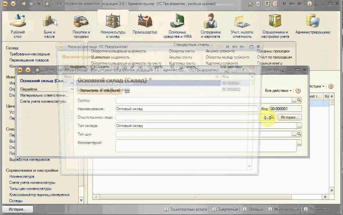
Task: Click the ellipsis selector in the Тип склада field
Action: [x=299, y=126]
